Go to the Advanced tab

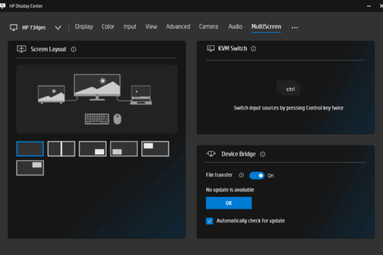tap(178, 26)
